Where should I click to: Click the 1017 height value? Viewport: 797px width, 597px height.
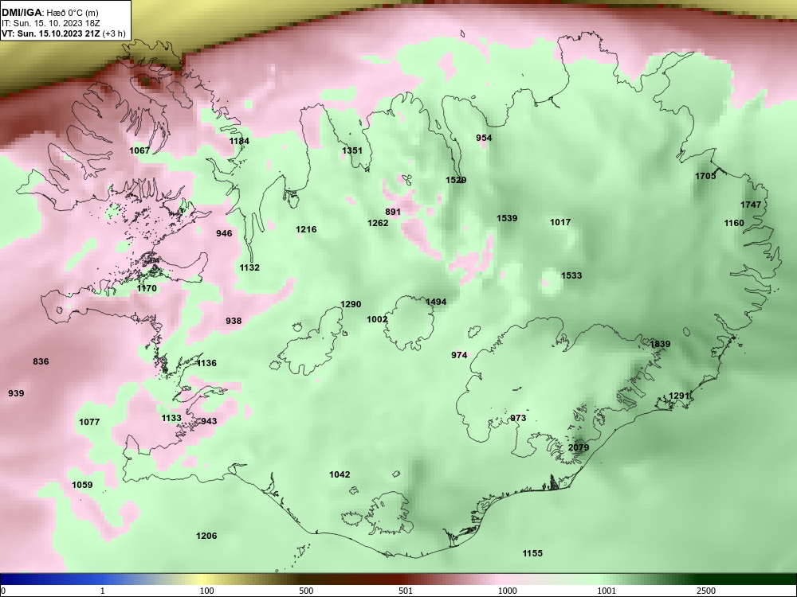click(560, 222)
